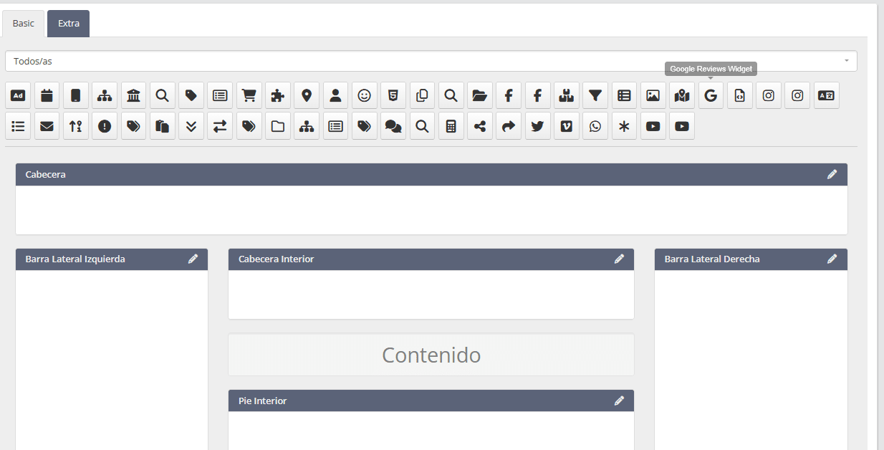The width and height of the screenshot is (884, 450).
Task: Click the smiley face widget icon
Action: tap(364, 95)
